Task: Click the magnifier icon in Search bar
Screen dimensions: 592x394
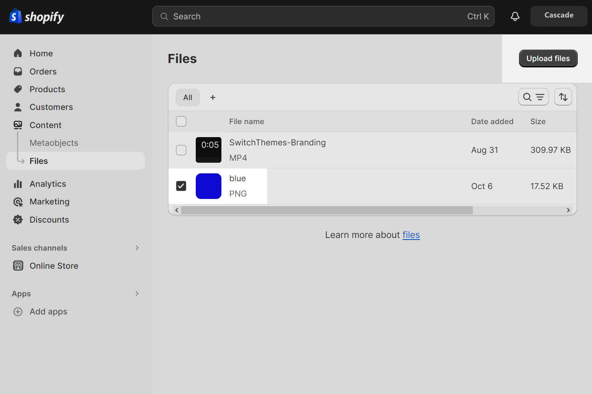Action: pyautogui.click(x=164, y=16)
